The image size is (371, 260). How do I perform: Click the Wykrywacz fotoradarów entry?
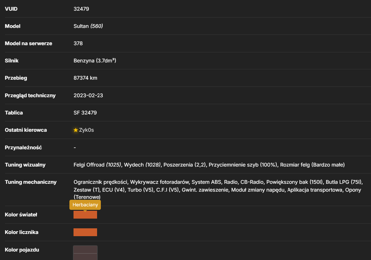point(160,182)
